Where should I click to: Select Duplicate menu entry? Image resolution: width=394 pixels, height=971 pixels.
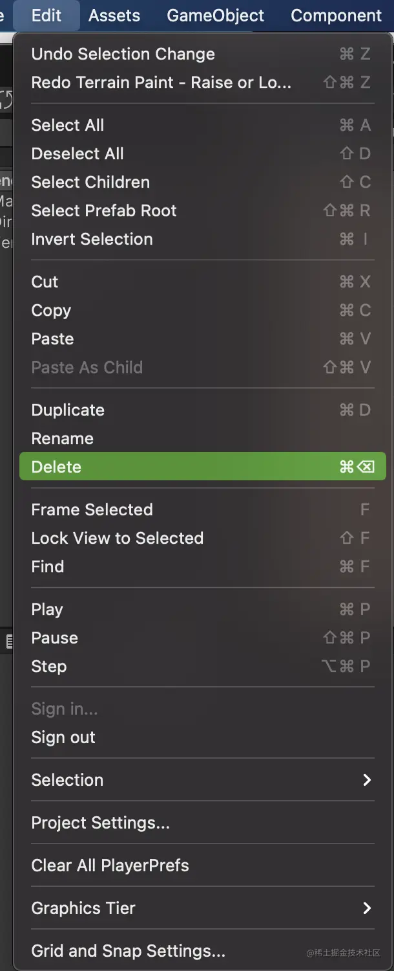[68, 410]
